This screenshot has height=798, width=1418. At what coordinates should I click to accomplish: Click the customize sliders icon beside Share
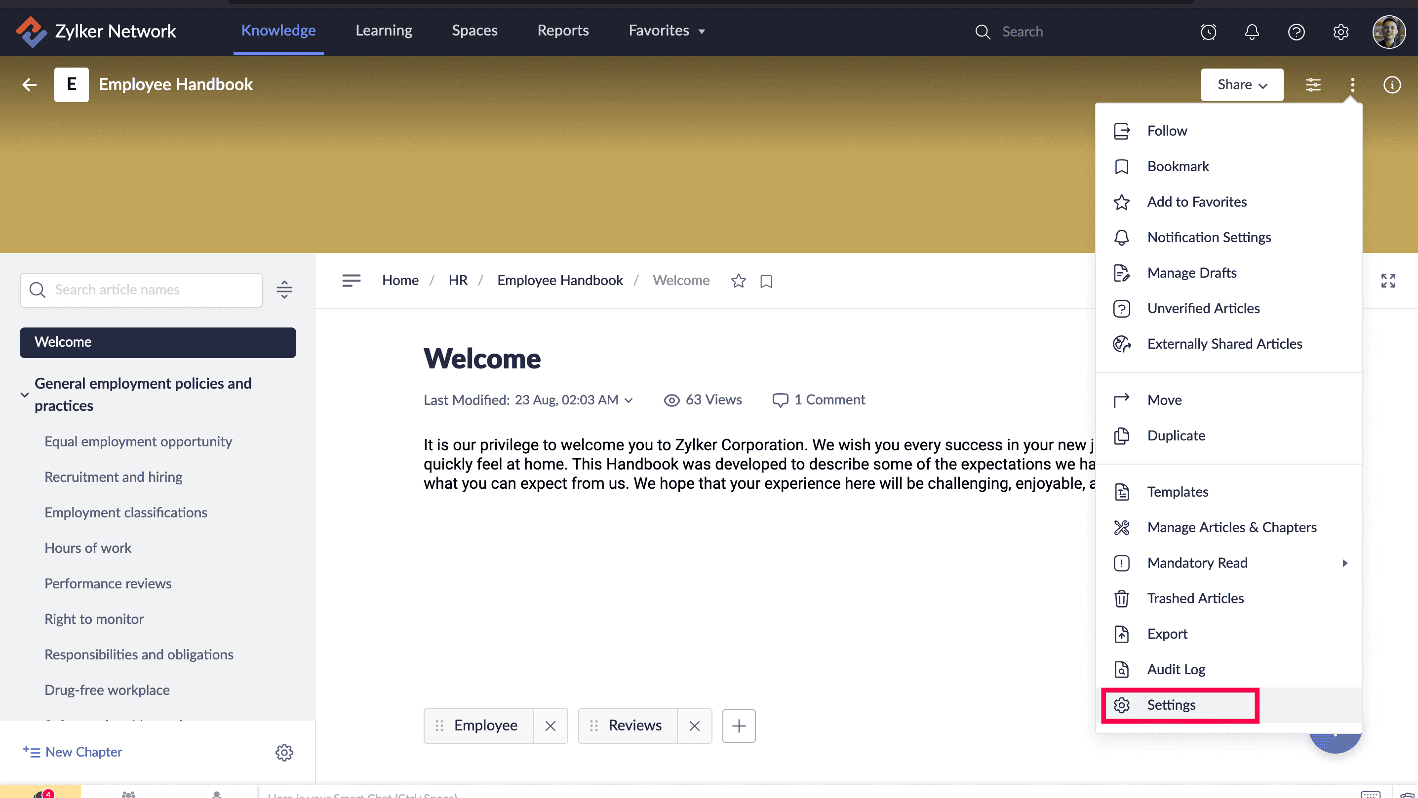(x=1313, y=85)
